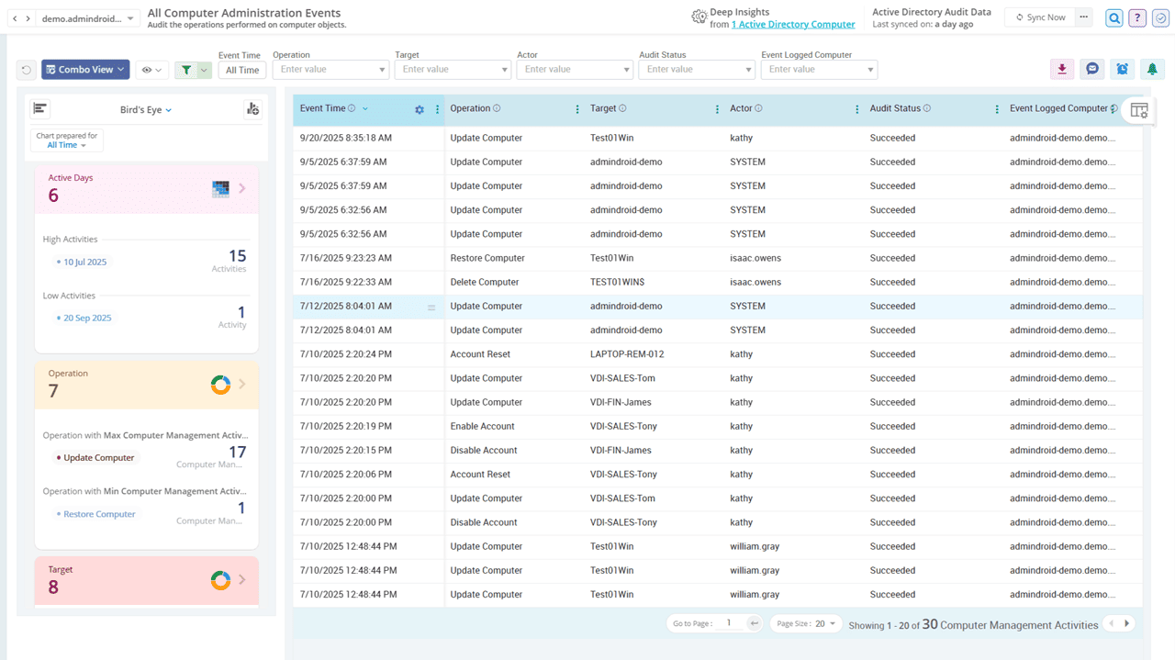1175x660 pixels.
Task: Open the Page Size dropdown
Action: point(806,623)
